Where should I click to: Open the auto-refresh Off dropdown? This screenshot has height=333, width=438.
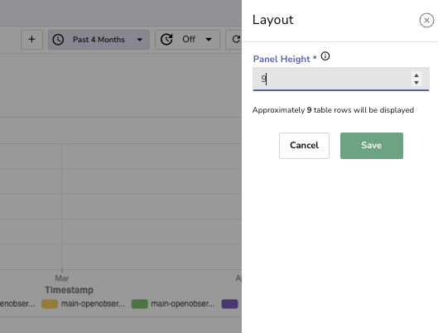187,40
